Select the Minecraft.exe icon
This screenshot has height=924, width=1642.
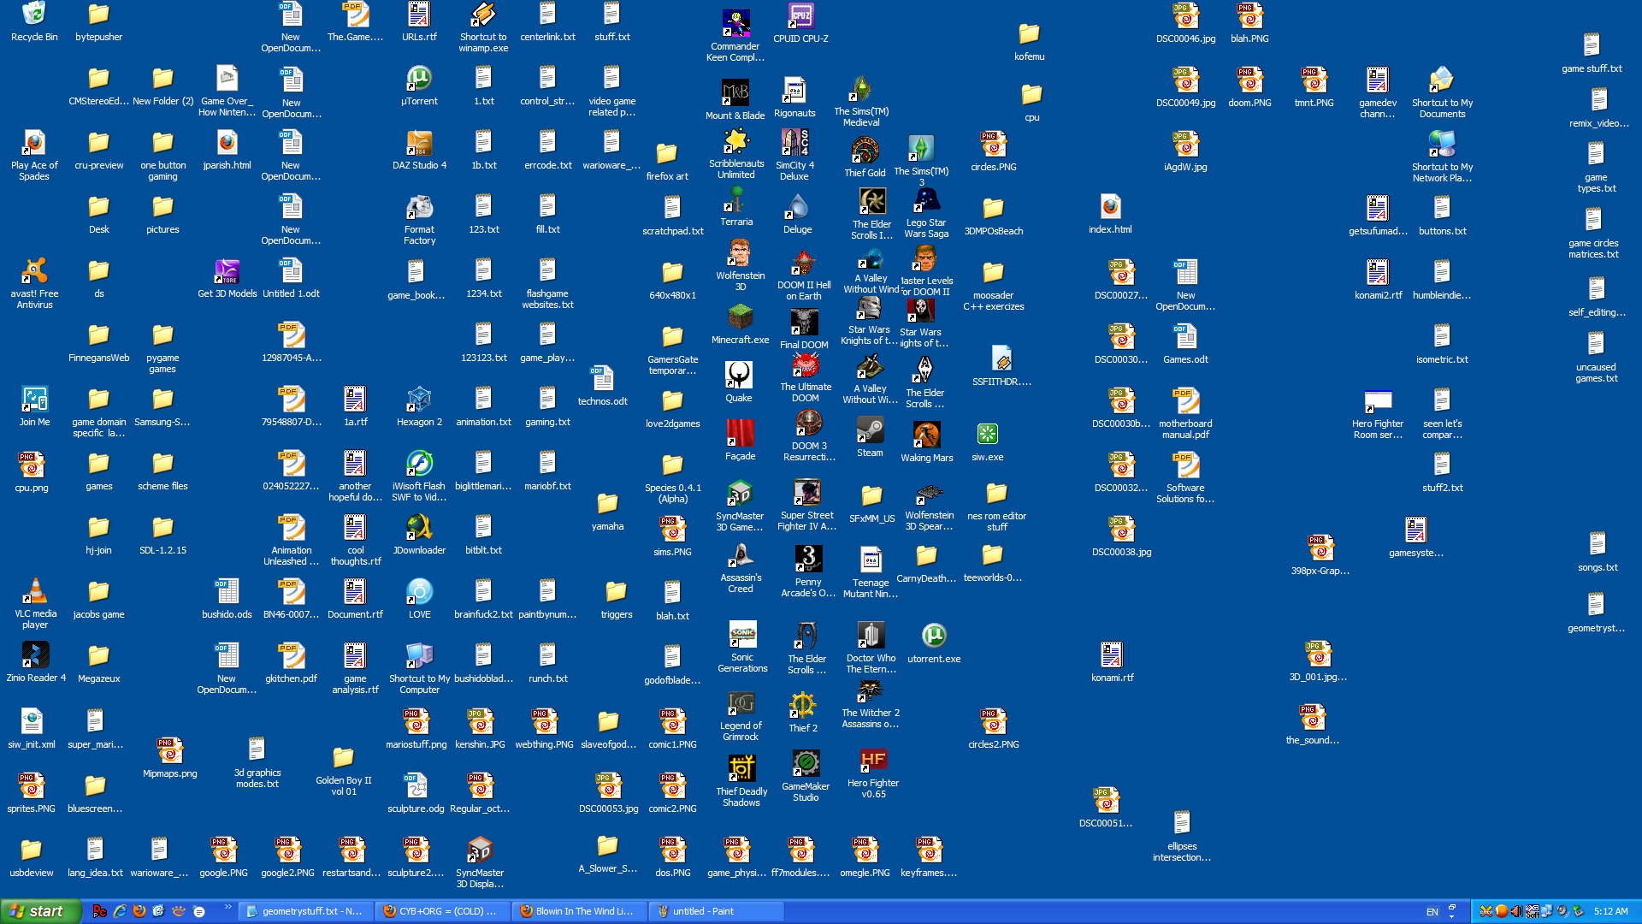740,318
